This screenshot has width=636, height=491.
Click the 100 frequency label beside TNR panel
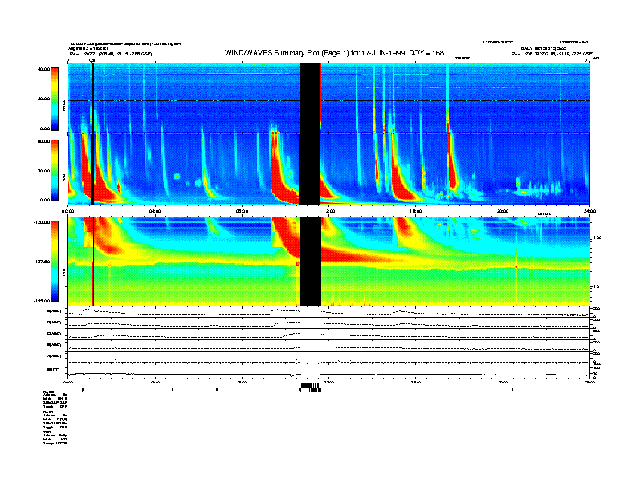click(x=597, y=237)
